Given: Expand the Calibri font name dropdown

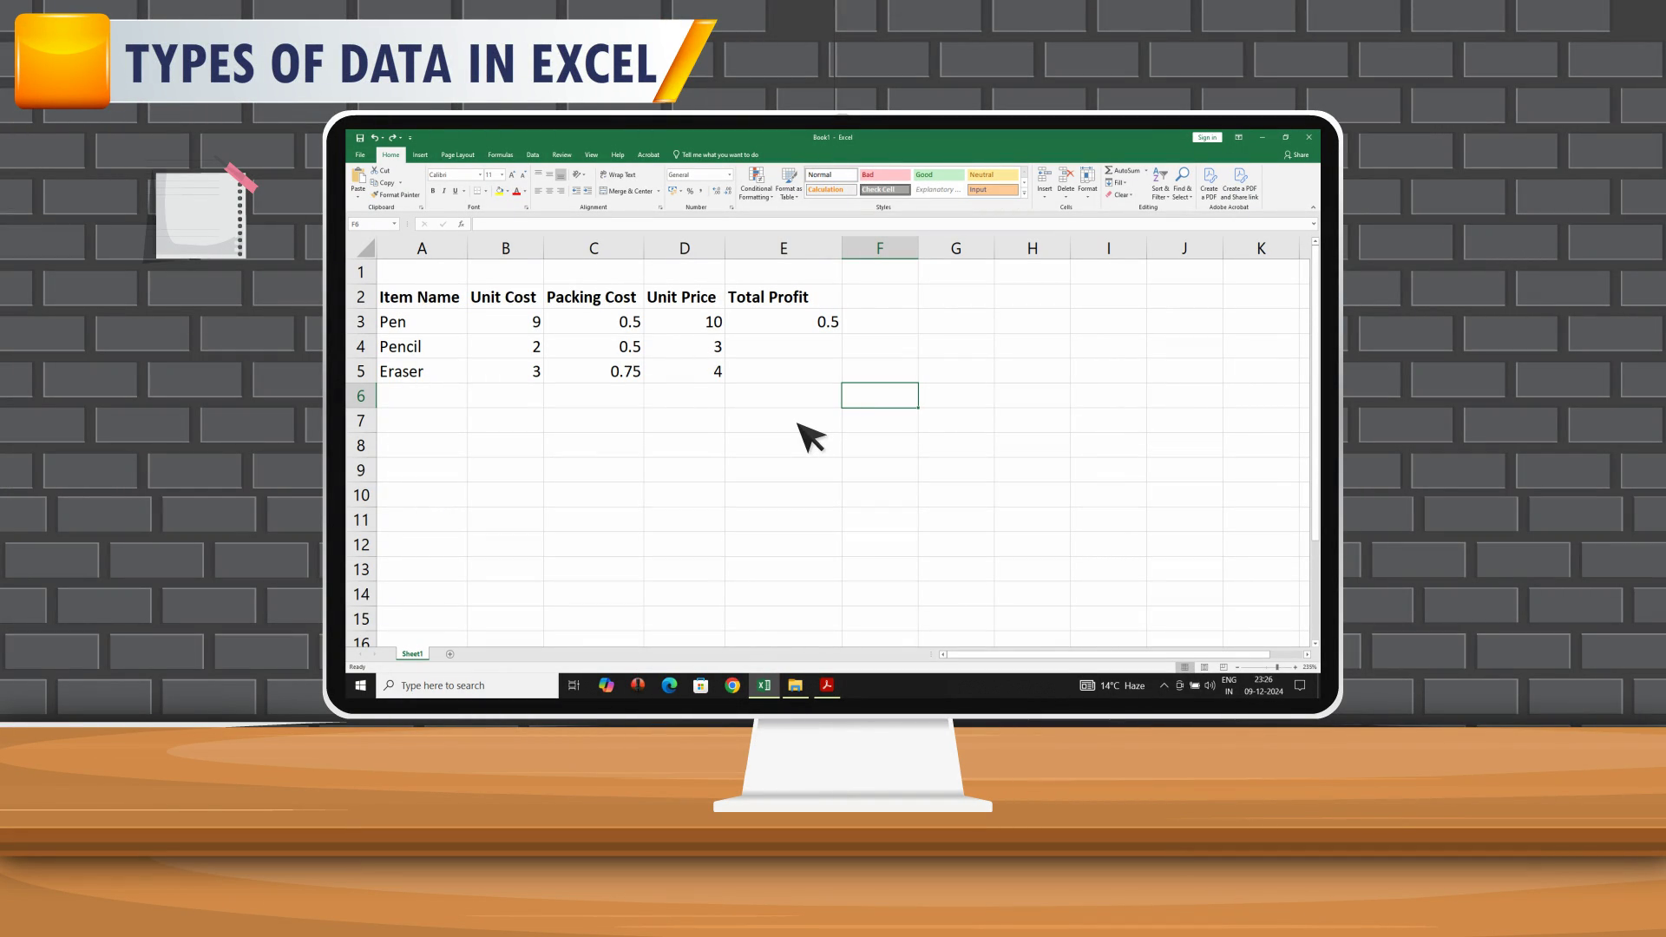Looking at the screenshot, I should click(x=480, y=174).
